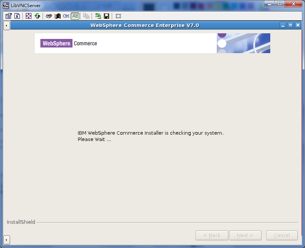Viewport: 305px width, 248px height.
Task: Open LibVNCServer window system menu icon
Action: [x=6, y=6]
